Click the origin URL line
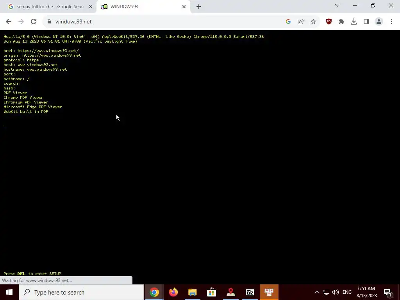The image size is (400, 300). [42, 55]
